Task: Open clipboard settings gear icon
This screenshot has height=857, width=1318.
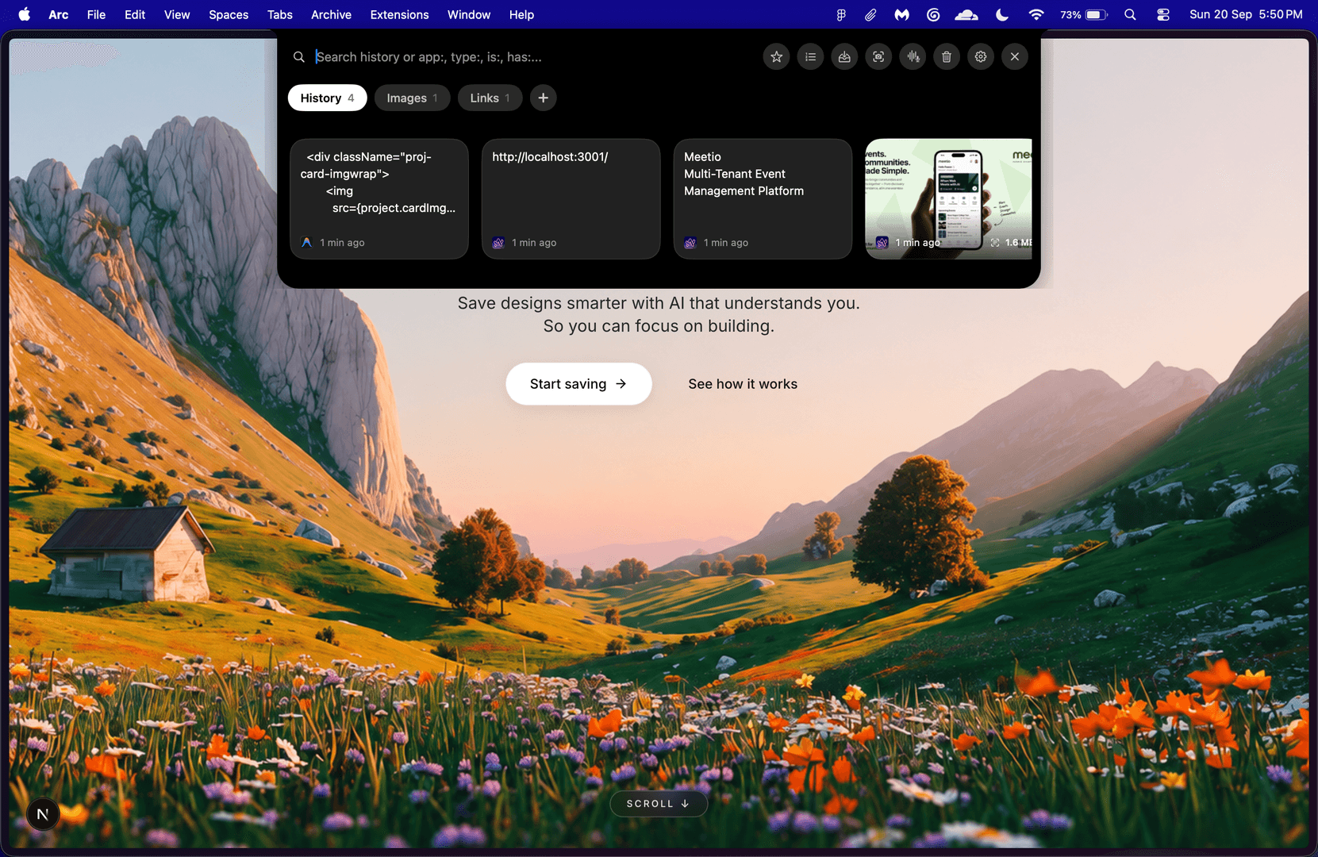Action: coord(981,56)
